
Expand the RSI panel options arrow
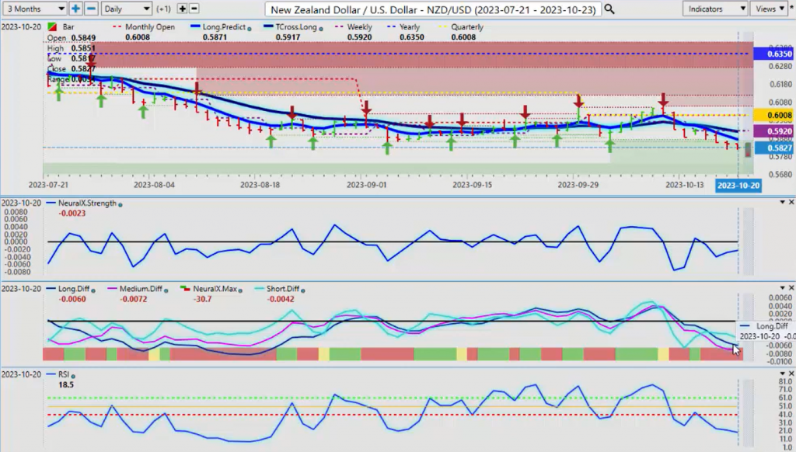click(x=782, y=374)
